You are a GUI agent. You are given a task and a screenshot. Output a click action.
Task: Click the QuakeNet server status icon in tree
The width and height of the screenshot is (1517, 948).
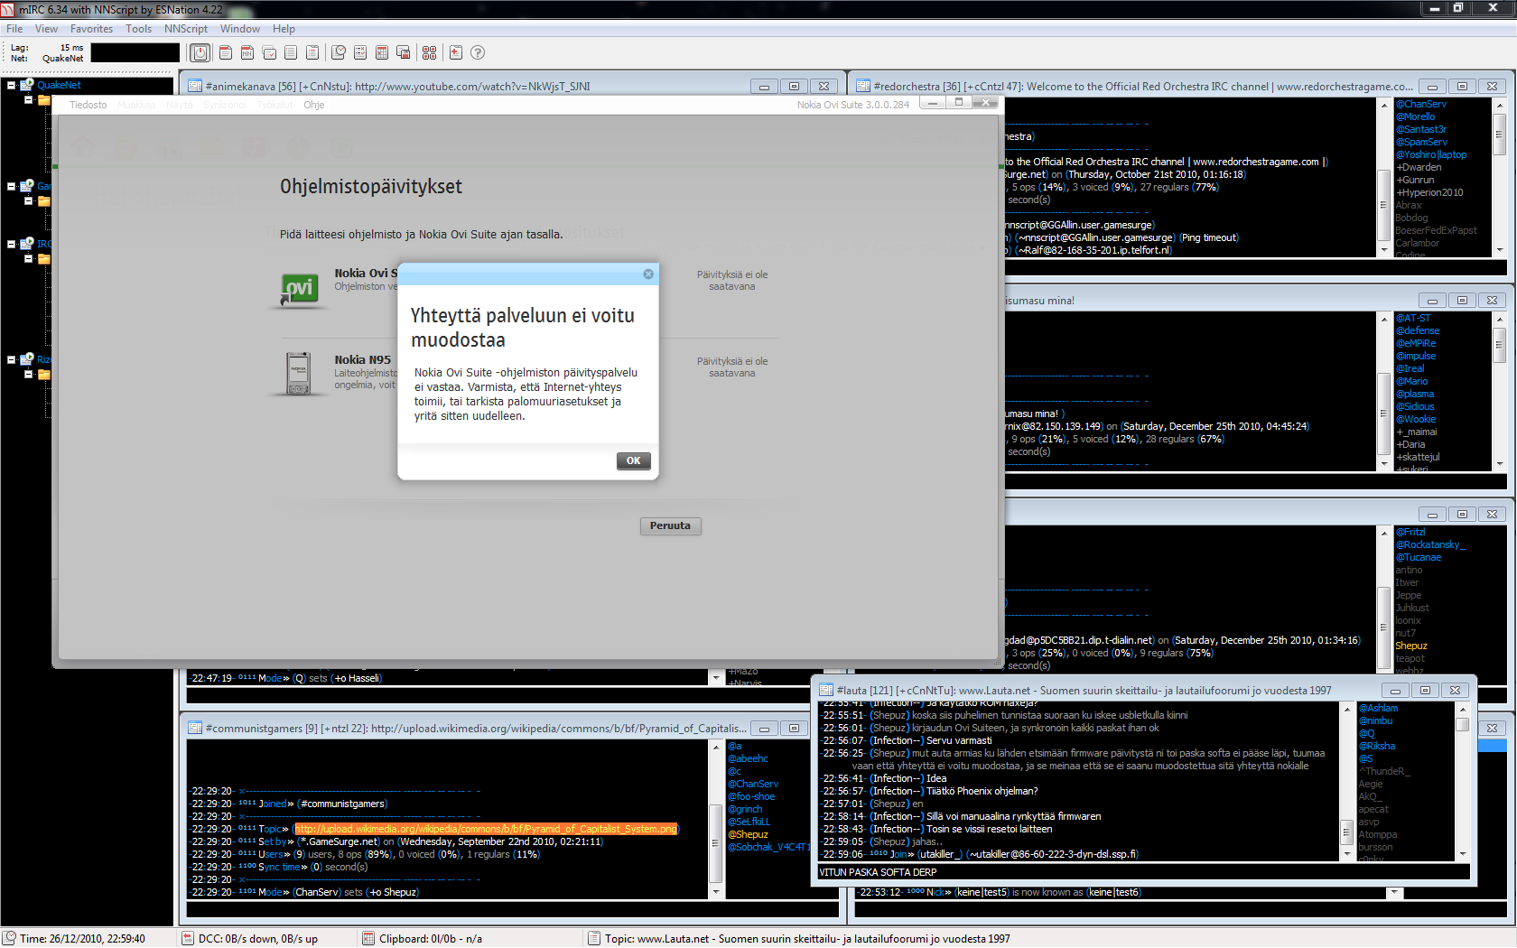tap(27, 85)
